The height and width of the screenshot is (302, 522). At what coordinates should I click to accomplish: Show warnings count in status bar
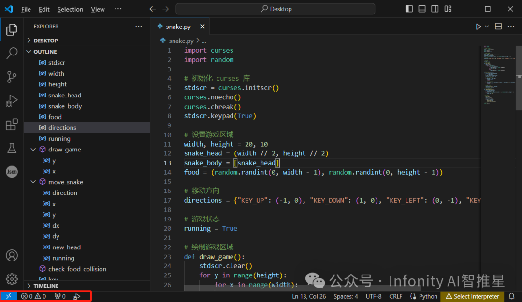tap(41, 296)
